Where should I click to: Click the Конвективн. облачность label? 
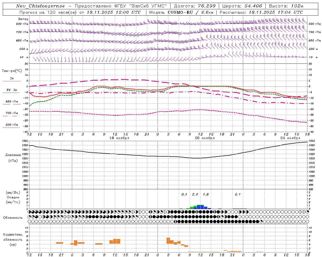click(13, 237)
